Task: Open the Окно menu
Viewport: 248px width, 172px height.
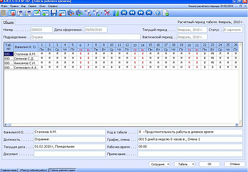Action: [42, 6]
